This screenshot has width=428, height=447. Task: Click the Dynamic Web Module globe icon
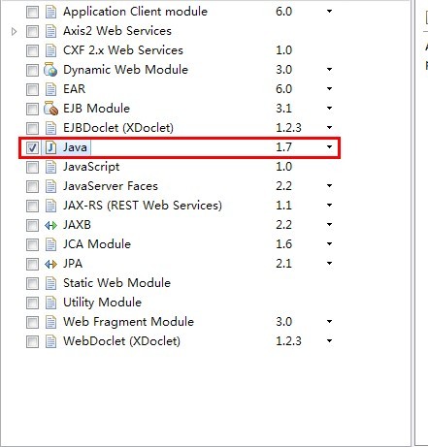tap(50, 70)
